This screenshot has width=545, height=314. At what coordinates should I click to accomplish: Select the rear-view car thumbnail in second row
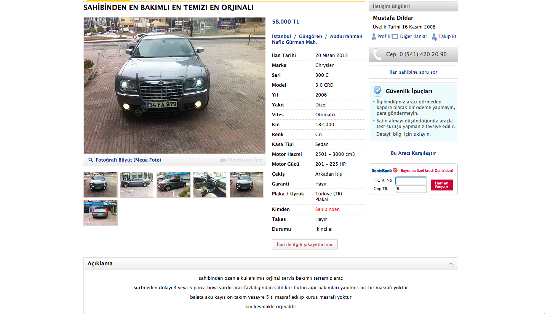(x=100, y=213)
